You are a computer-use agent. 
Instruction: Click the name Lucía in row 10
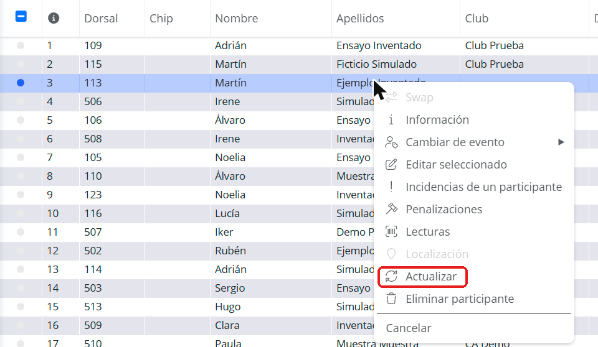coord(227,213)
